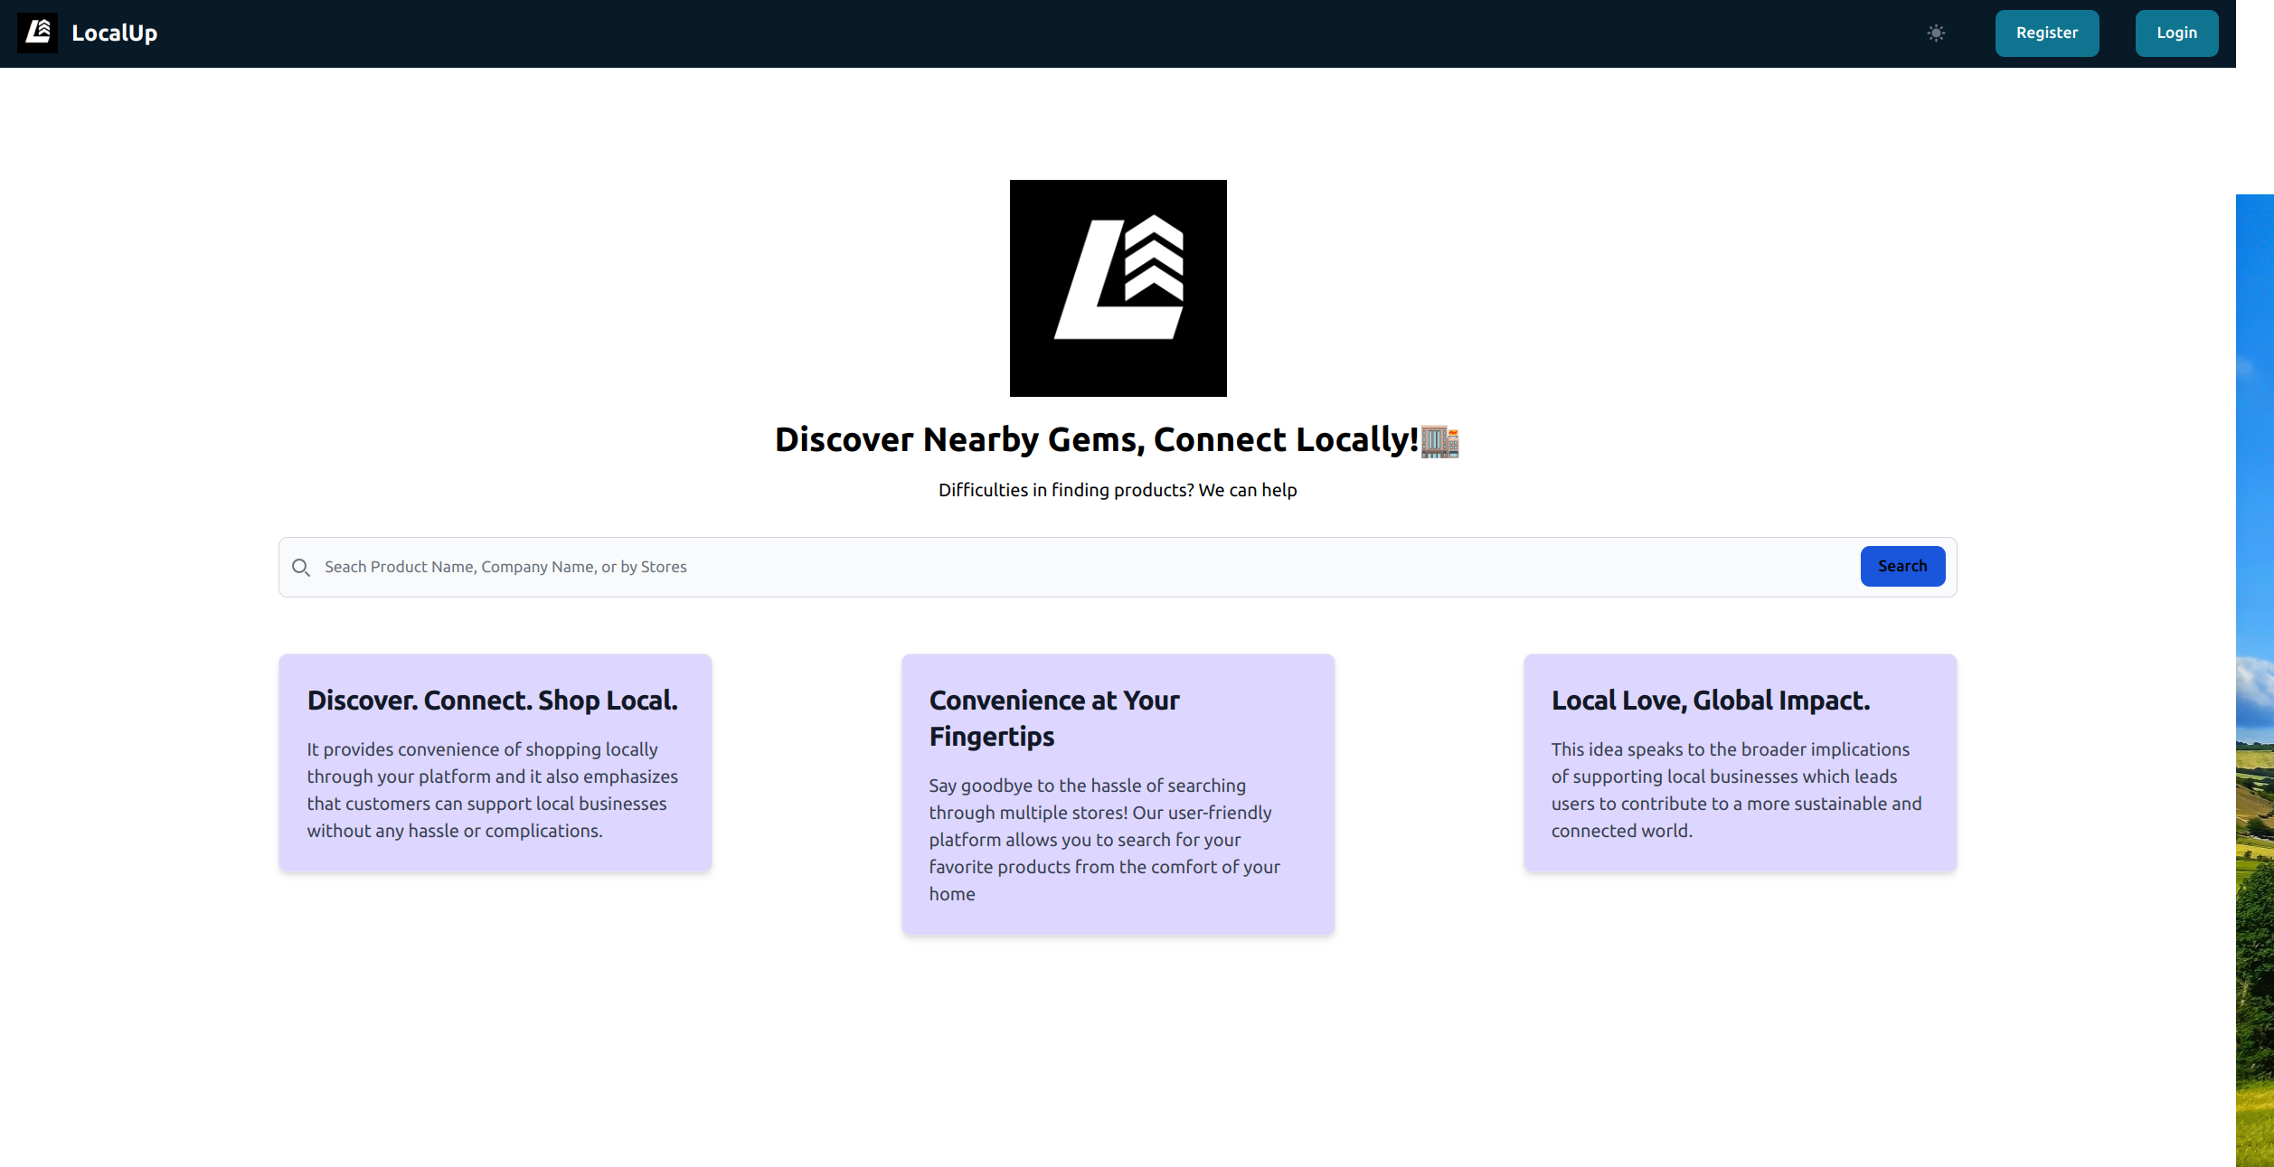The height and width of the screenshot is (1167, 2274).
Task: Click the "It provides convenience" card description
Action: point(492,790)
